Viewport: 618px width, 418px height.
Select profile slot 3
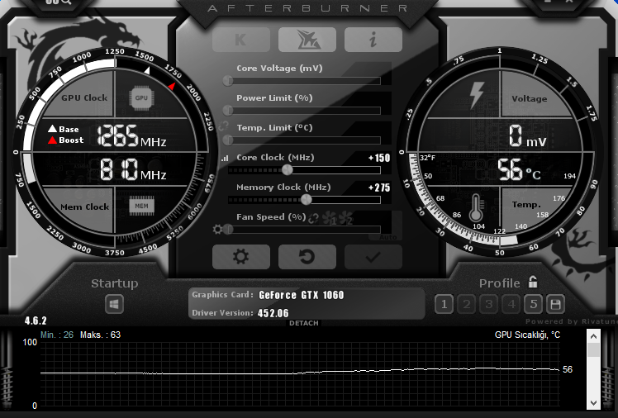[x=489, y=304]
